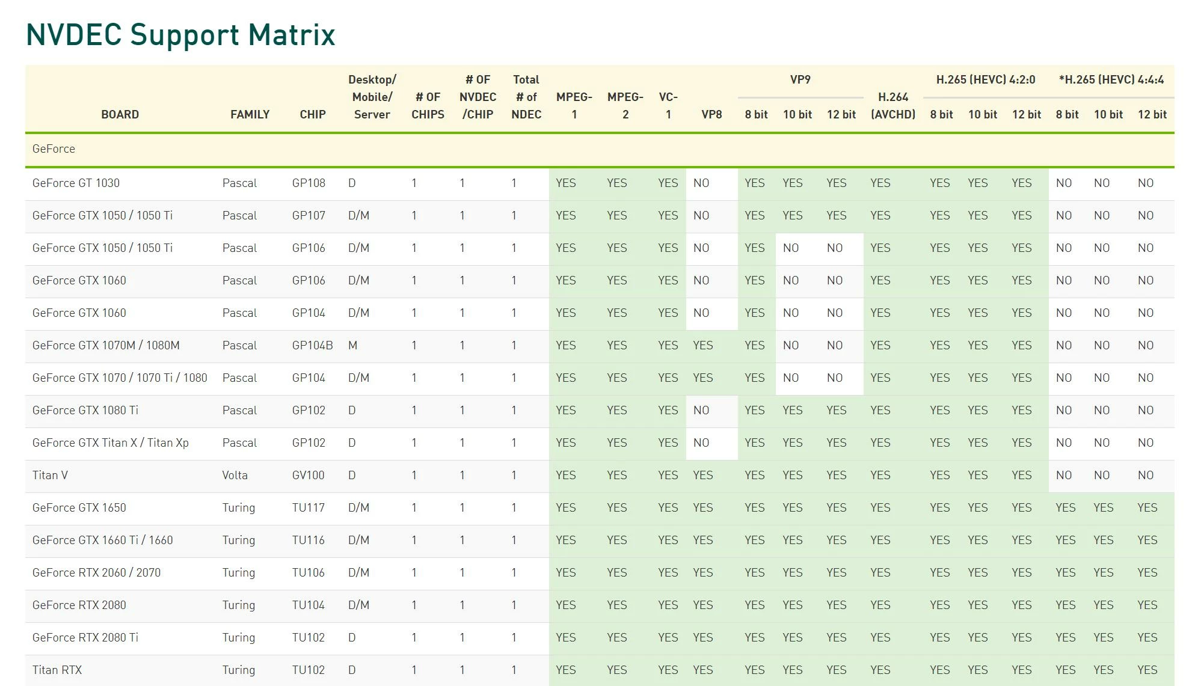The height and width of the screenshot is (686, 1186).
Task: Click the NVDEC Support Matrix heading
Action: [180, 35]
